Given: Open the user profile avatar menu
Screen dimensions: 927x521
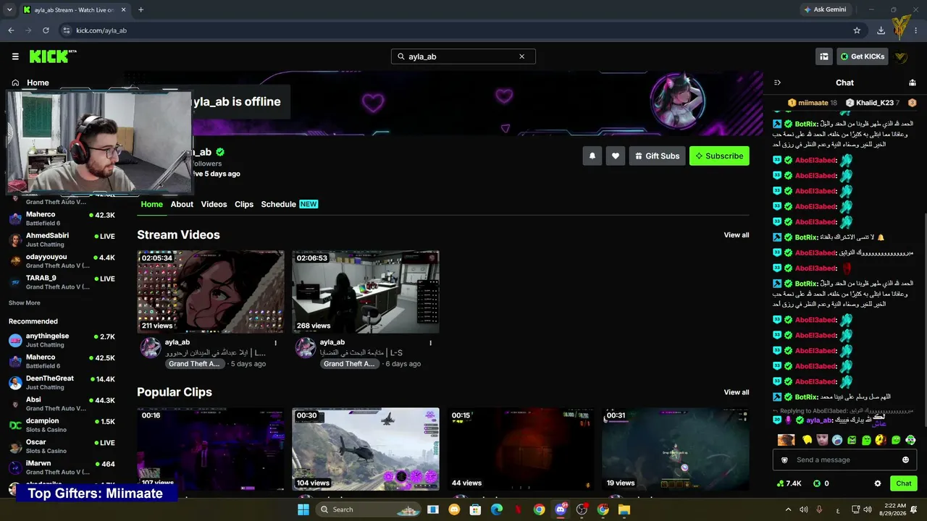Looking at the screenshot, I should point(902,56).
